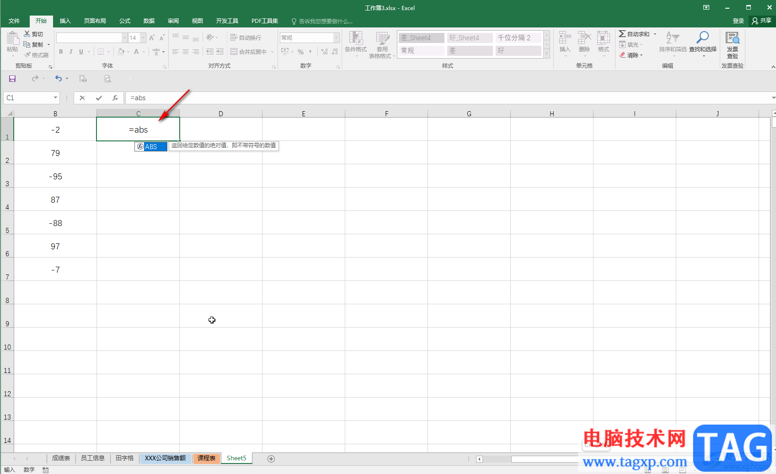Confirm formula entry with checkmark icon

tap(99, 98)
